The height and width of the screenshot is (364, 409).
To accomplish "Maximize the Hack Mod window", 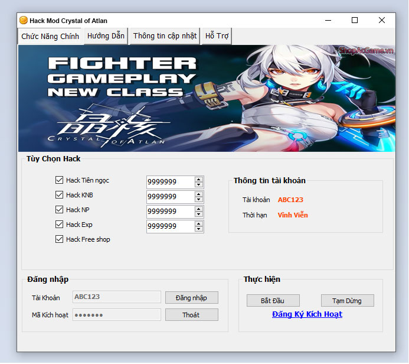I will pos(355,20).
